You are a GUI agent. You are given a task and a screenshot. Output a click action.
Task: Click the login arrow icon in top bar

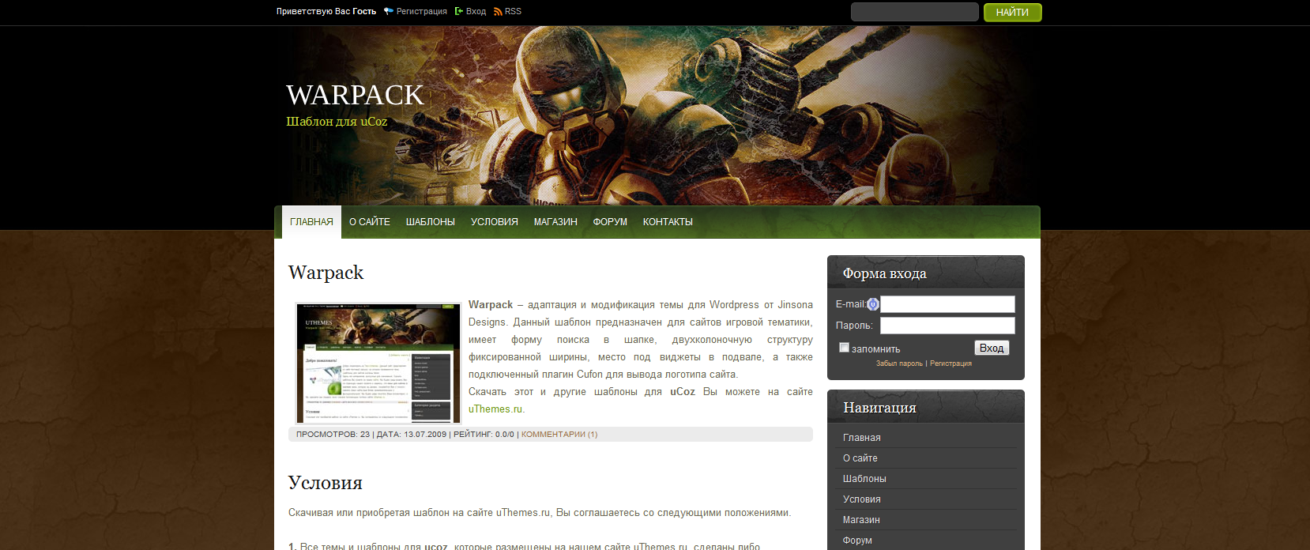point(459,11)
